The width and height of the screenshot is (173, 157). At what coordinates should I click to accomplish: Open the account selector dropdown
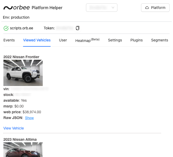click(102, 8)
